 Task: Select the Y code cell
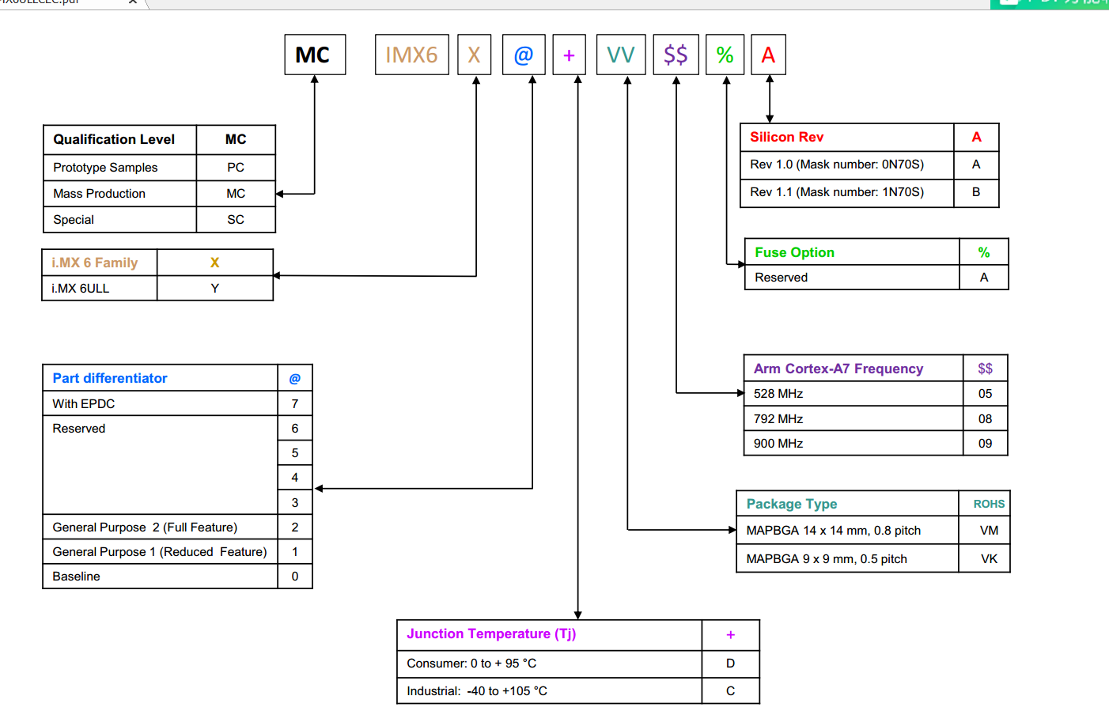point(215,289)
